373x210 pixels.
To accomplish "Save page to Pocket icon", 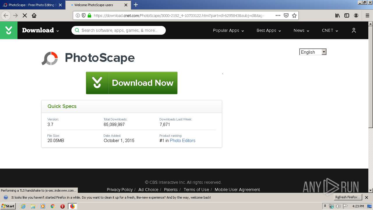I will [x=286, y=15].
